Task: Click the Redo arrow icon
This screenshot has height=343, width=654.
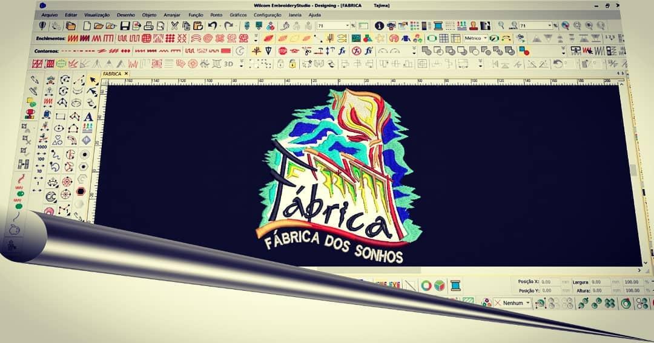Action: (228, 26)
